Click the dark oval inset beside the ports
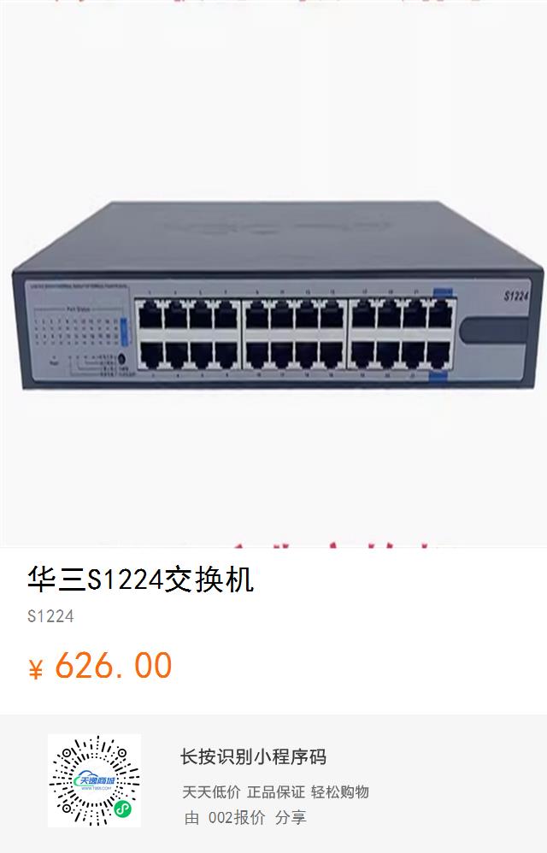This screenshot has height=853, width=547. (494, 330)
